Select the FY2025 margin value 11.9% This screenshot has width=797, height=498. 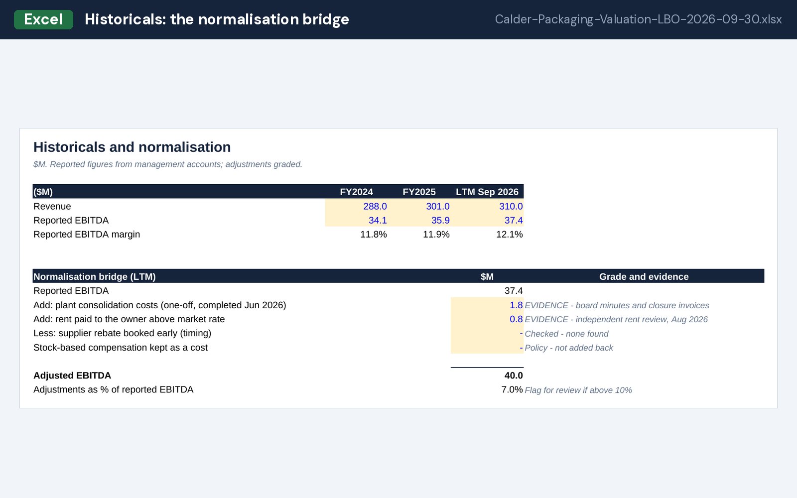tap(436, 234)
